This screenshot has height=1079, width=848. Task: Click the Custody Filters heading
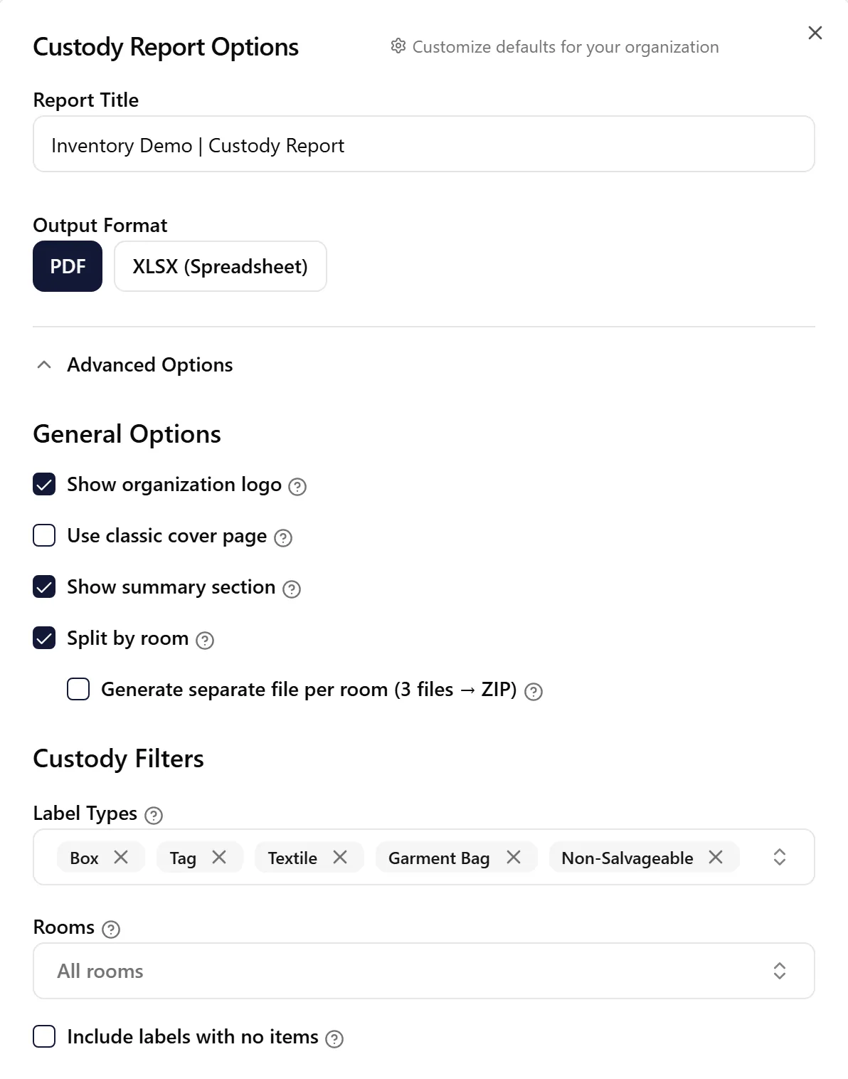tap(119, 759)
